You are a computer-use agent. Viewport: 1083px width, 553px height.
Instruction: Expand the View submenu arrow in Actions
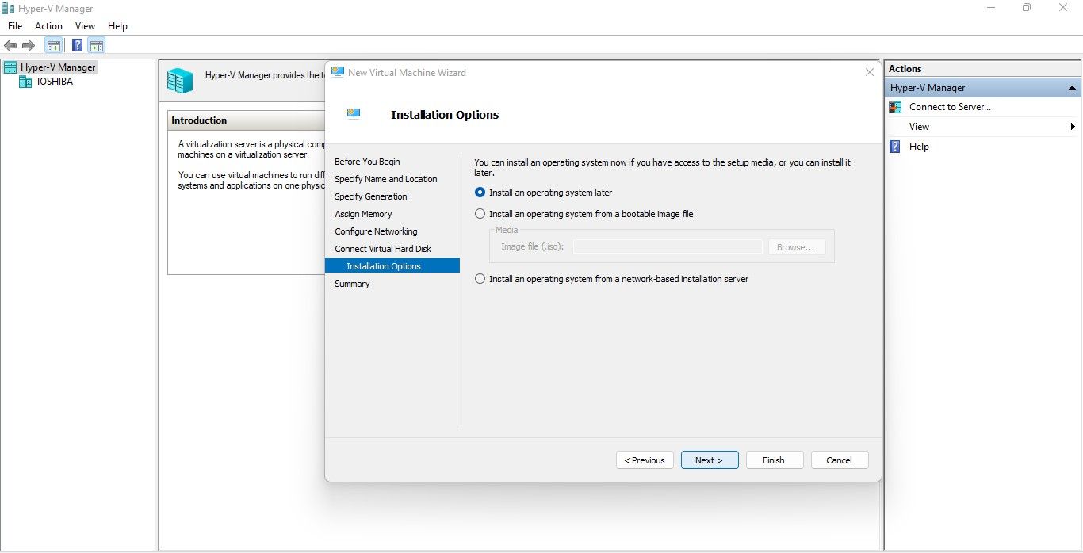[1073, 127]
